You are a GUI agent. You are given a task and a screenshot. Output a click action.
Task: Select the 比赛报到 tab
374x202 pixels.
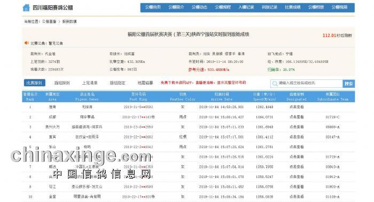point(34,83)
